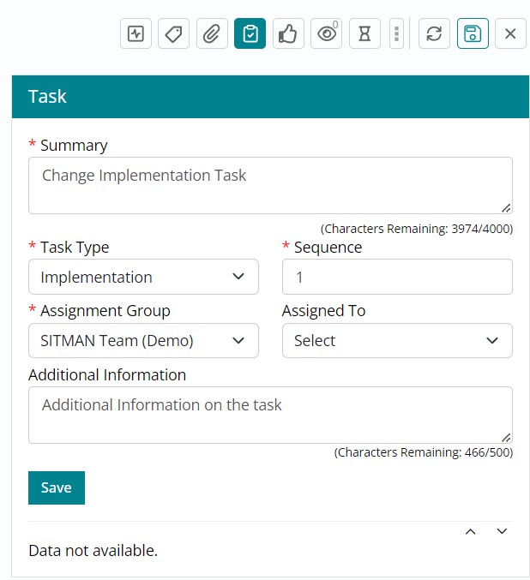The image size is (530, 580).
Task: Click the teal Save button
Action: point(56,487)
